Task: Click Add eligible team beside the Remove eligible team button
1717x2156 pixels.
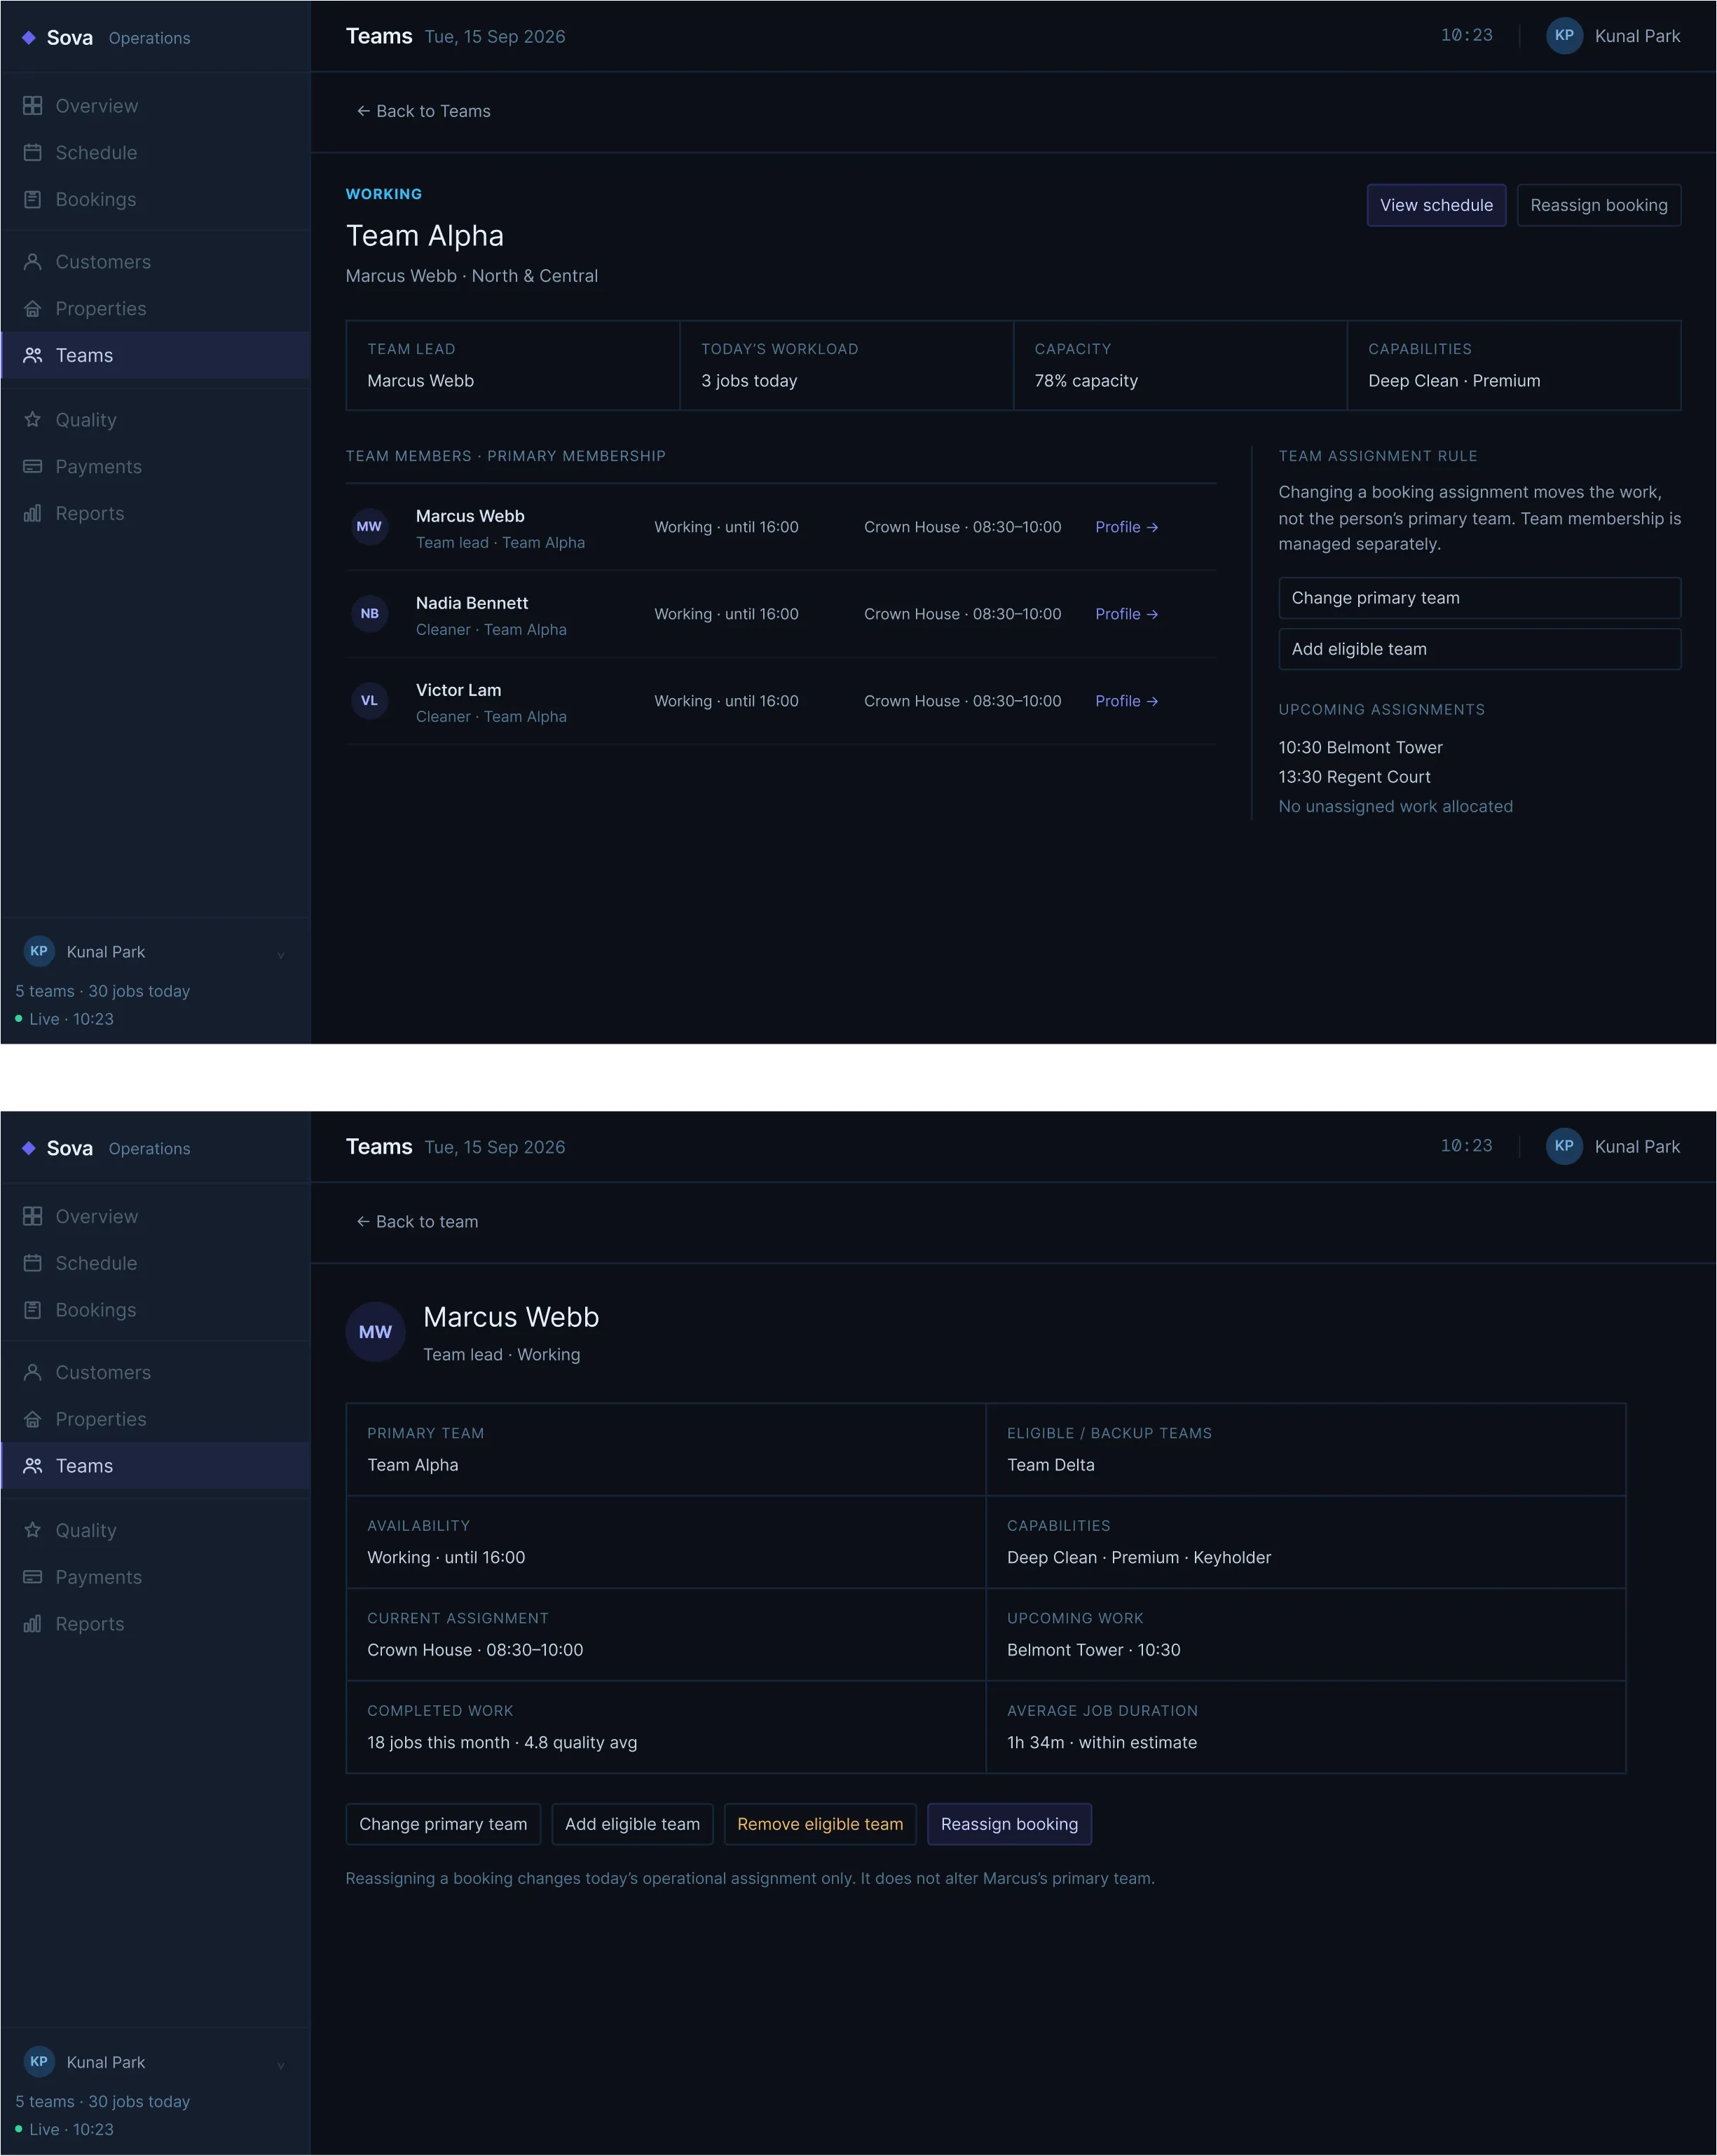Action: pos(632,1823)
